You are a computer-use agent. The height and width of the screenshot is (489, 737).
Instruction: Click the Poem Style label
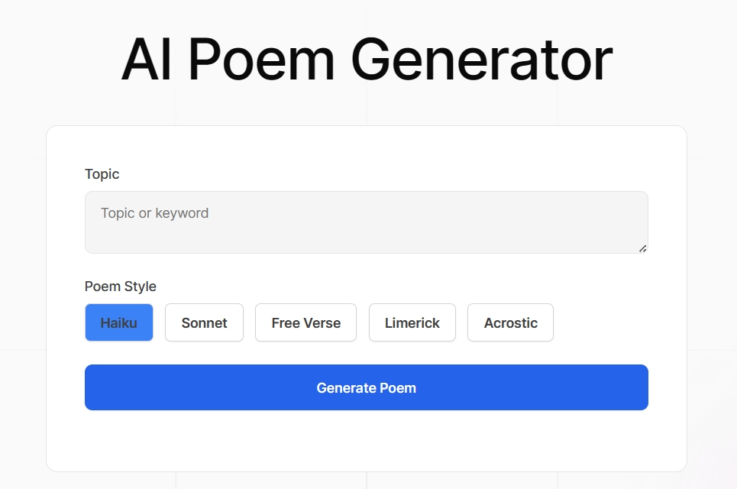pos(120,287)
